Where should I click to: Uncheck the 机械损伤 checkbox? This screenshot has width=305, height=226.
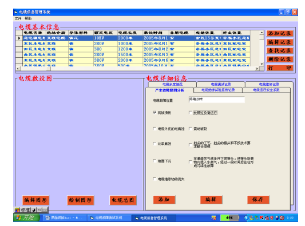tap(155, 112)
